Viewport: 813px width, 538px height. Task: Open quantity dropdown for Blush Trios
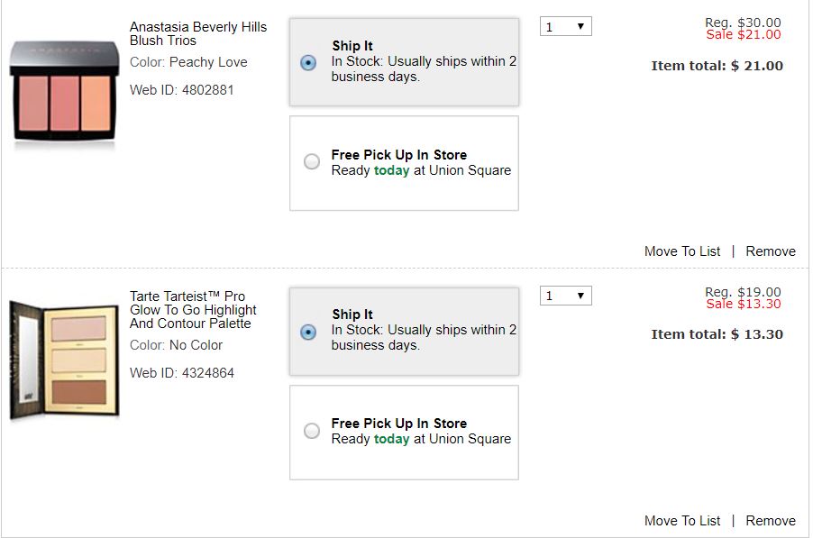click(x=566, y=26)
